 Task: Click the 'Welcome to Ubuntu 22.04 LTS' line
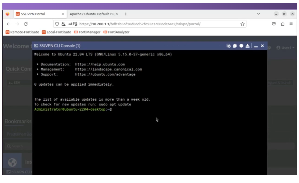click(x=103, y=54)
